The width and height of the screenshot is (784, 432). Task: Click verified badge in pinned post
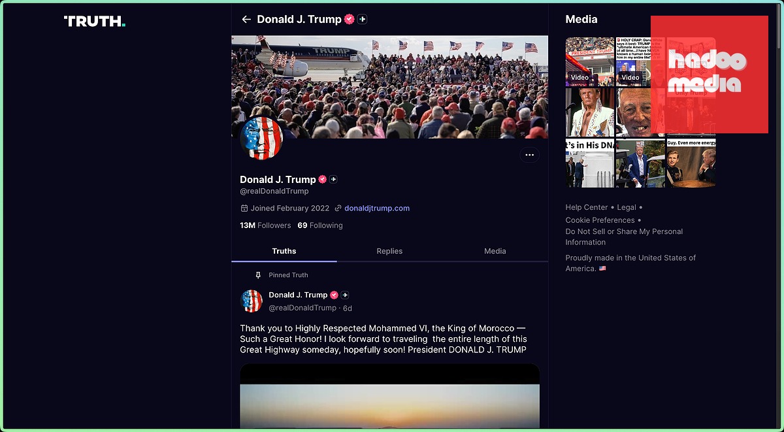point(334,295)
